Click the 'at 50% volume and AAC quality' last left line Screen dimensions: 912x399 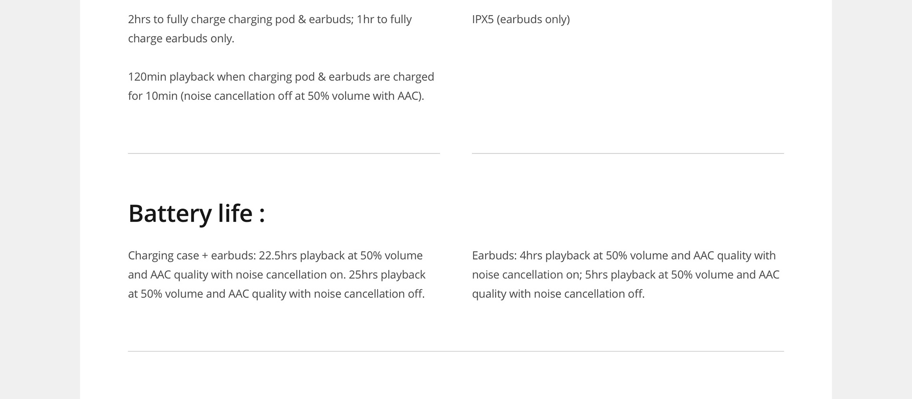276,294
